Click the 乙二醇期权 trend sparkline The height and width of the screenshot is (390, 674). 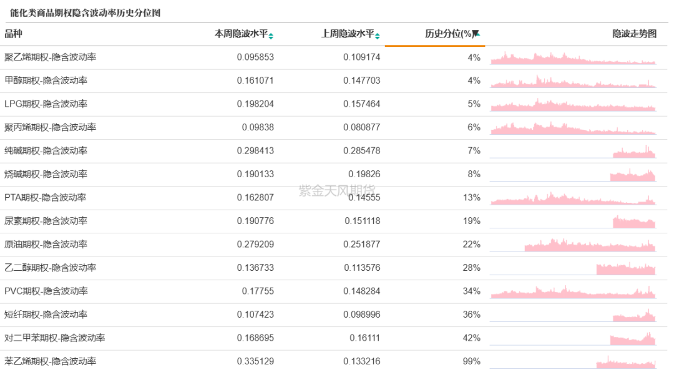pyautogui.click(x=626, y=269)
